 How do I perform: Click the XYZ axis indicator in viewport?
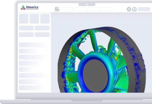point(61,87)
